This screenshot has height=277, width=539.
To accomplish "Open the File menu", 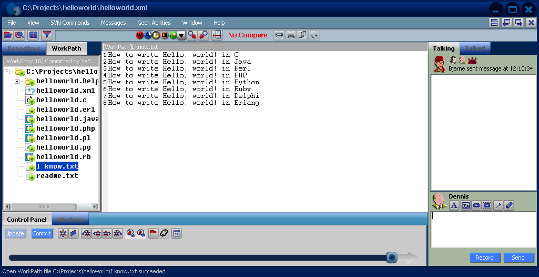I will coord(12,23).
